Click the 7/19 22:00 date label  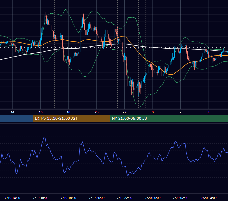pyautogui.click(x=125, y=198)
